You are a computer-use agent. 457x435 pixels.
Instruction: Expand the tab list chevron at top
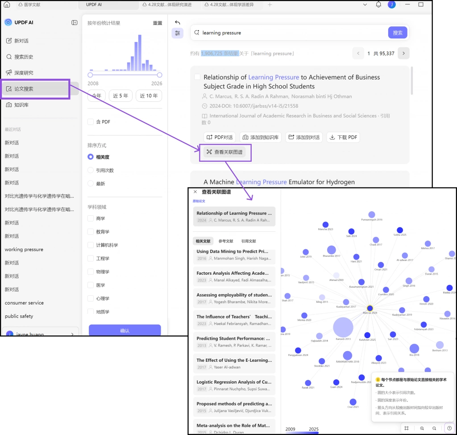365,4
